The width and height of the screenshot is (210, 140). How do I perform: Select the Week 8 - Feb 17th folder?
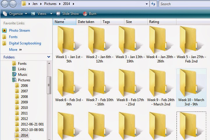[130, 88]
